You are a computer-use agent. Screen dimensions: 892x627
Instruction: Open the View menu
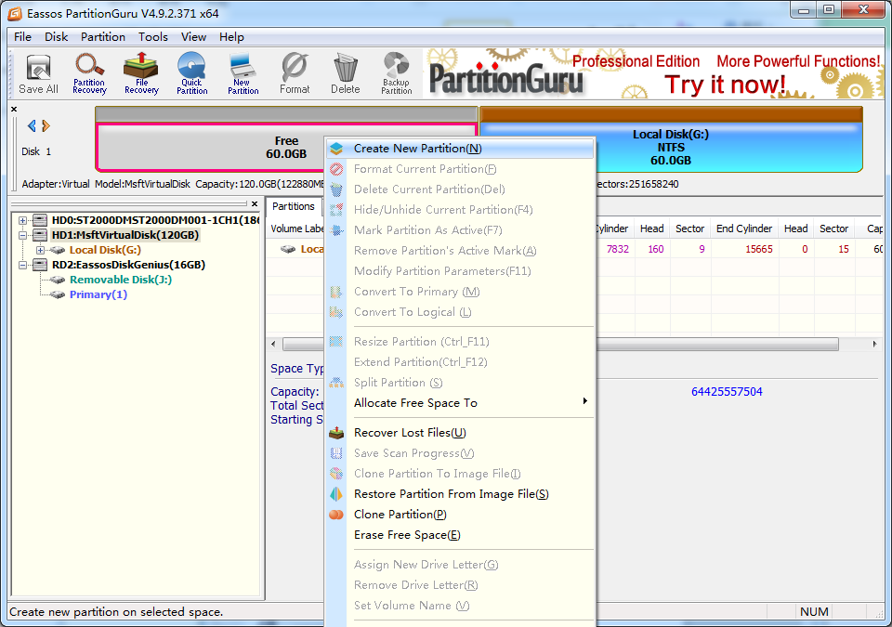point(193,37)
